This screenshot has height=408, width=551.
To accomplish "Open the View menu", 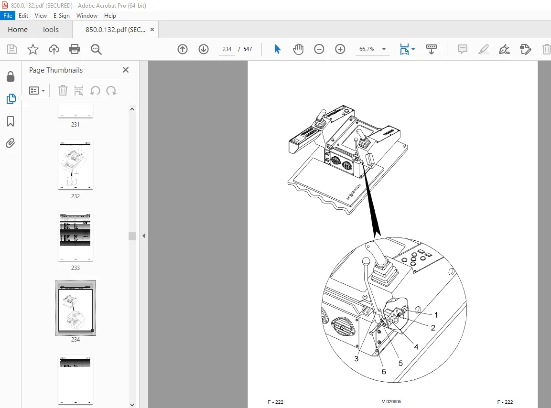I will (x=41, y=16).
